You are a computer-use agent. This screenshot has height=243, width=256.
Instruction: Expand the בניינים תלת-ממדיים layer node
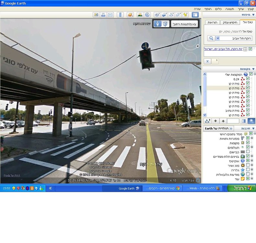pyautogui.click(x=252, y=156)
